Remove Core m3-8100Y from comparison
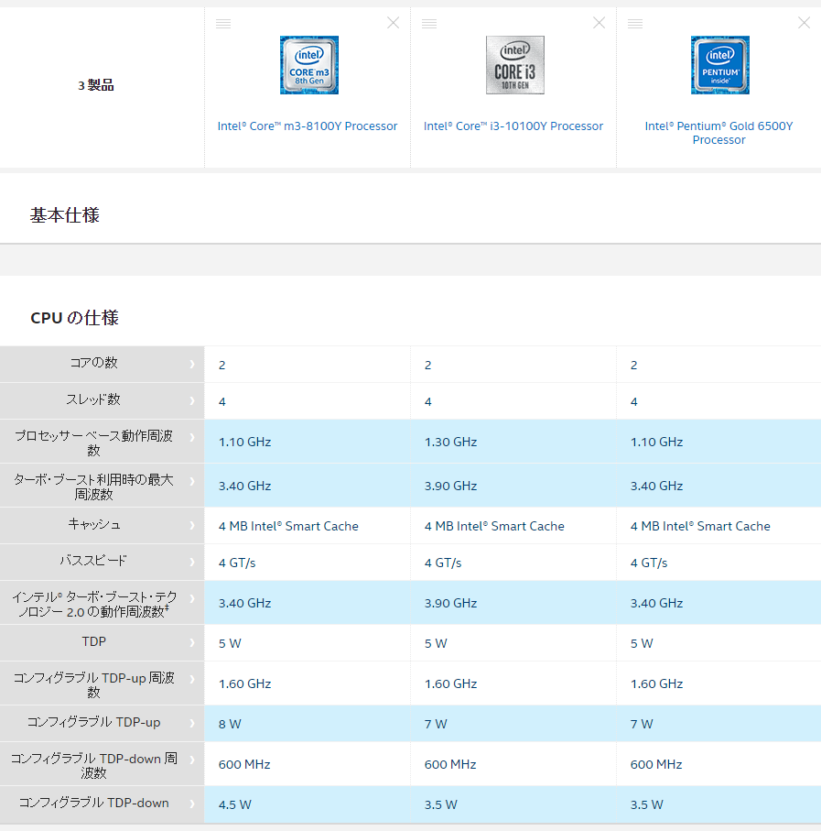This screenshot has width=821, height=831. (x=393, y=23)
